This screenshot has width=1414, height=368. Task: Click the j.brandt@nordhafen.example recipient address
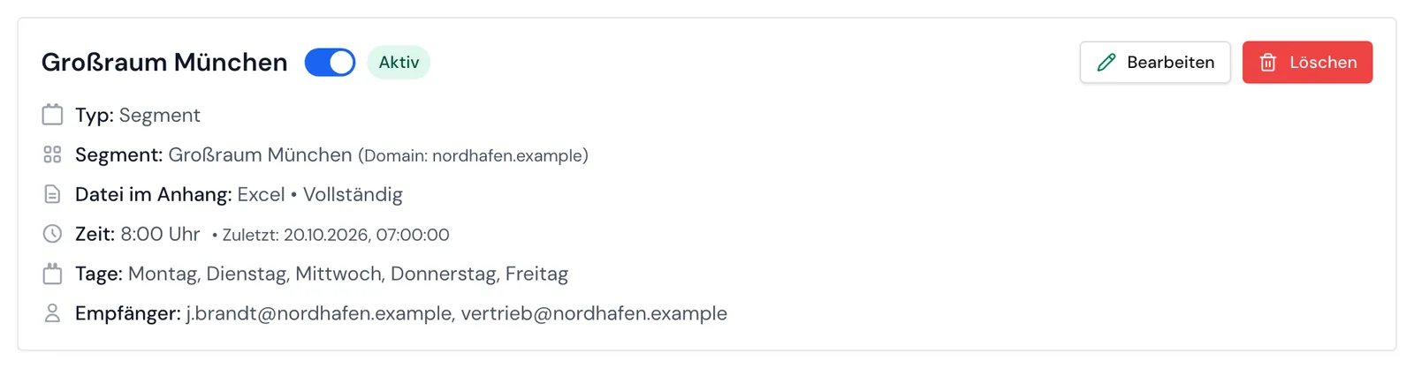point(319,313)
